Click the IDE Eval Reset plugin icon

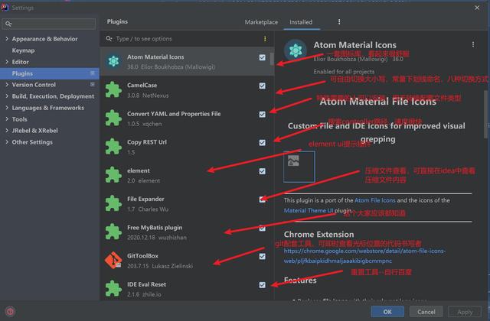pos(113,289)
